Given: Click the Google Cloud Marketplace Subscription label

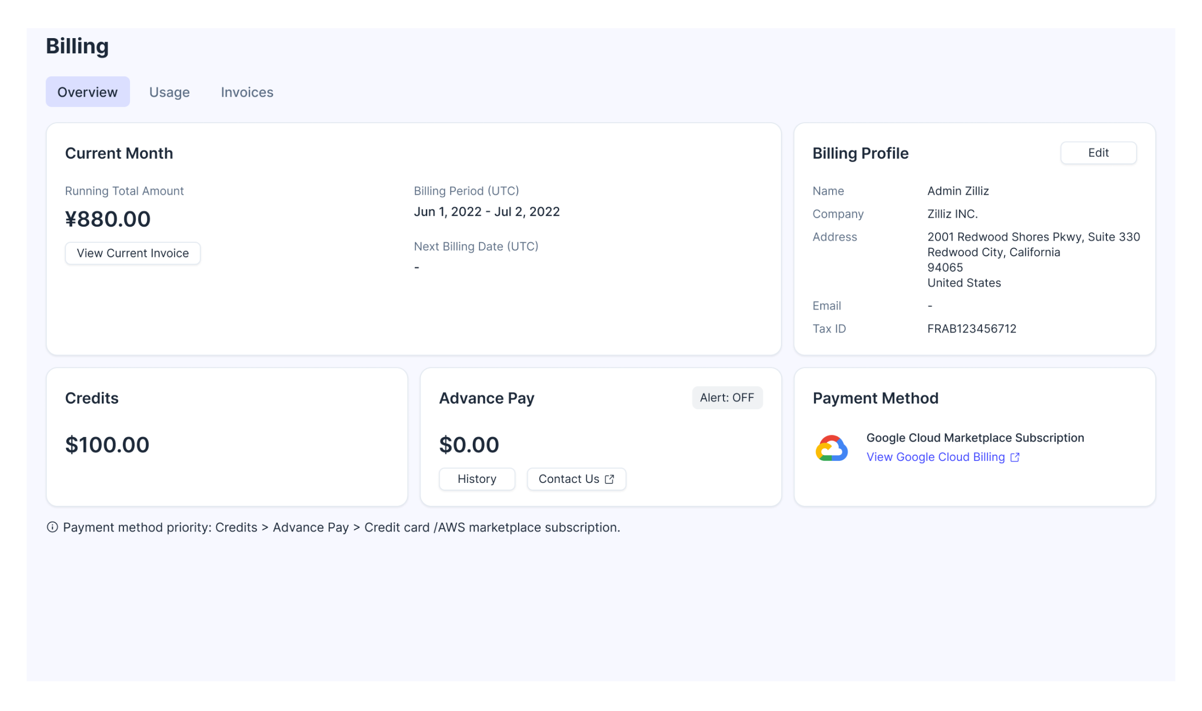Looking at the screenshot, I should pyautogui.click(x=975, y=437).
